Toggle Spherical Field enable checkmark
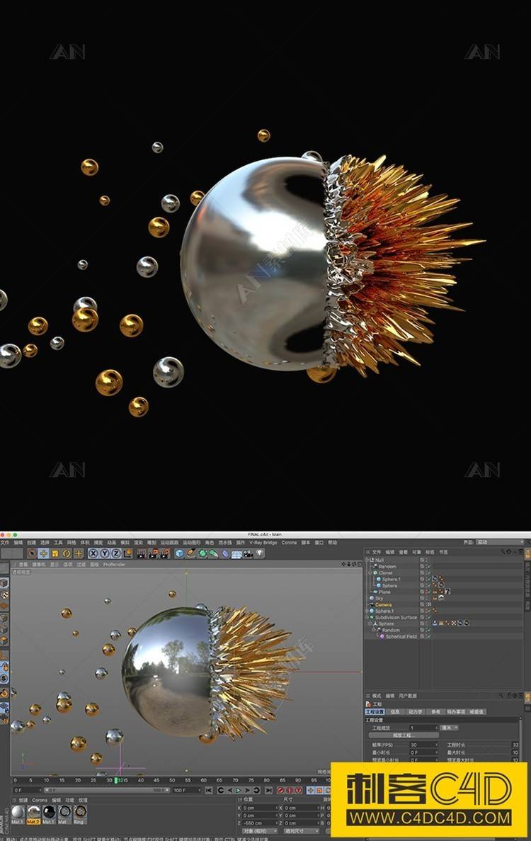 pos(428,637)
